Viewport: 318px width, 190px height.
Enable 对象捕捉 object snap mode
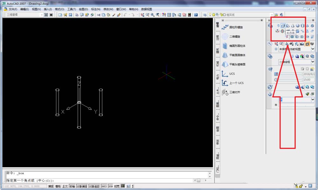[x=82, y=186]
